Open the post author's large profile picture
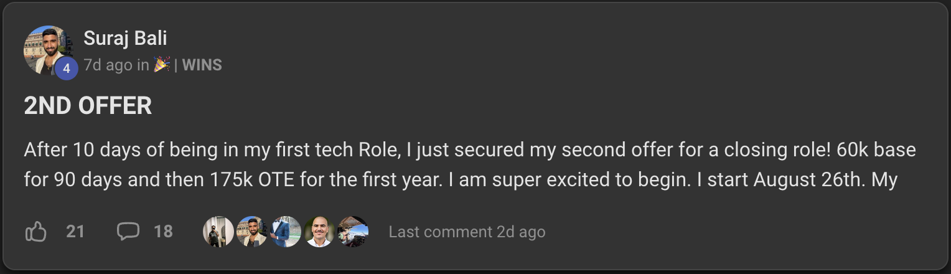This screenshot has width=951, height=274. (46, 49)
